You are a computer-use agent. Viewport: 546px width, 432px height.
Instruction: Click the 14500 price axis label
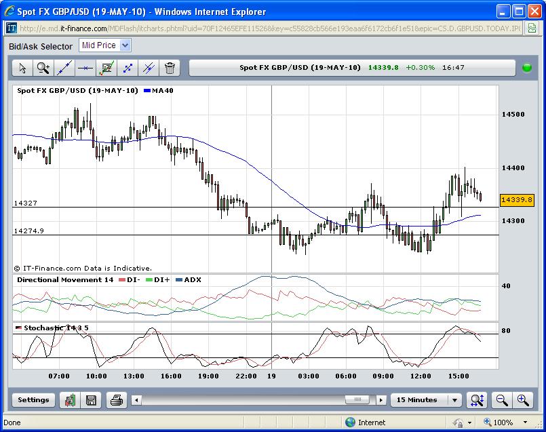click(513, 114)
